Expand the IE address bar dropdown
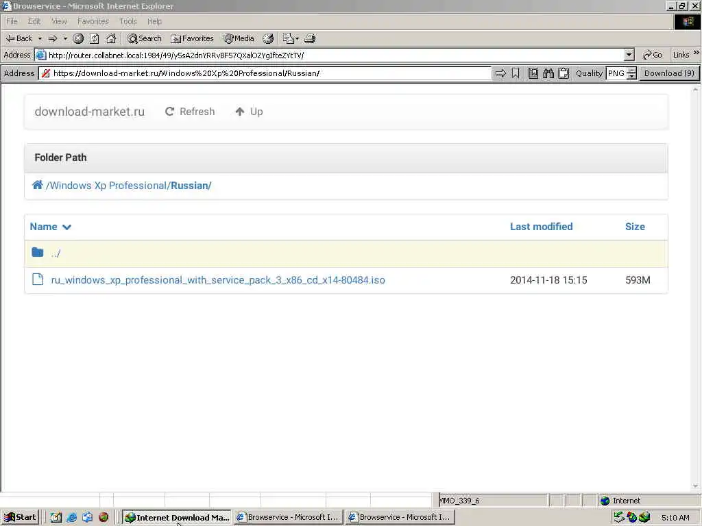This screenshot has height=526, width=702. tap(629, 55)
